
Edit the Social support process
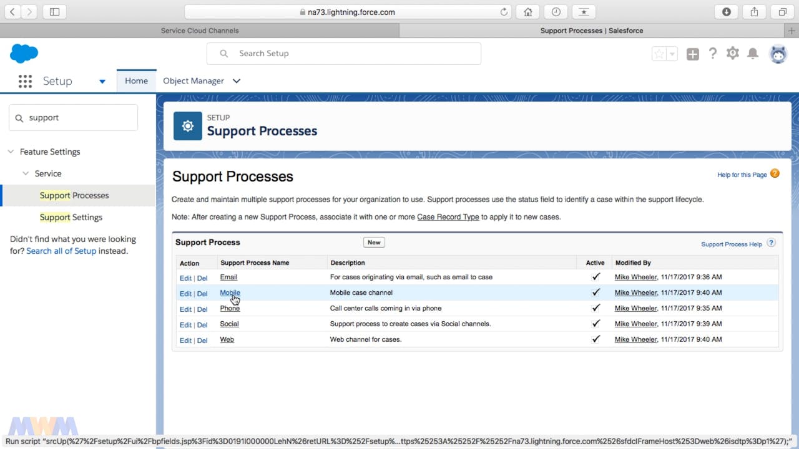(185, 324)
